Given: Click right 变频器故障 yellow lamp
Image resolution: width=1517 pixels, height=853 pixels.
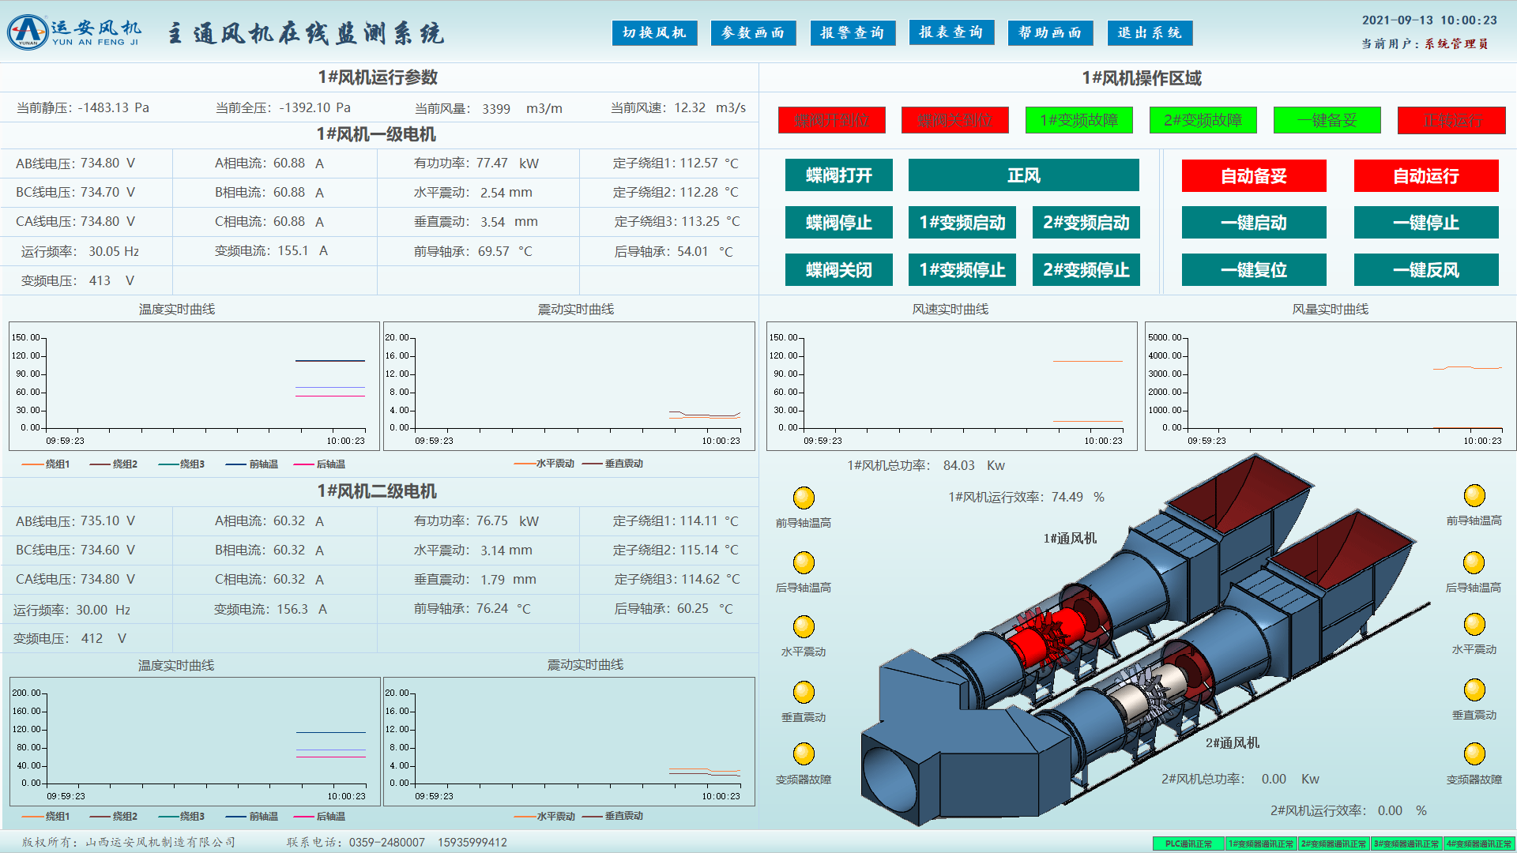Looking at the screenshot, I should tap(1474, 753).
